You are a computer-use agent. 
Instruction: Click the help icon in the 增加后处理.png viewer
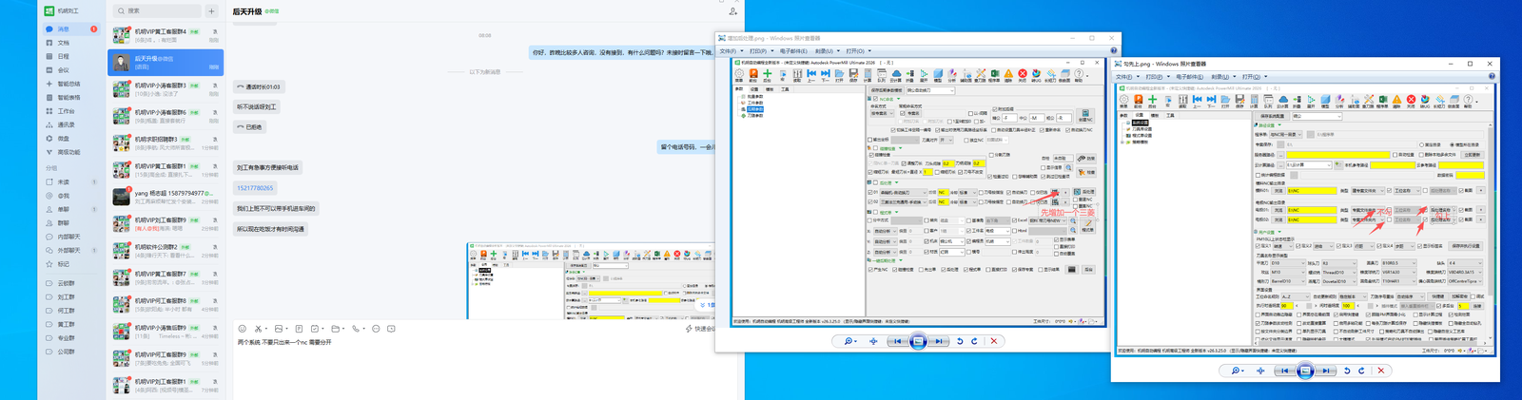1114,51
